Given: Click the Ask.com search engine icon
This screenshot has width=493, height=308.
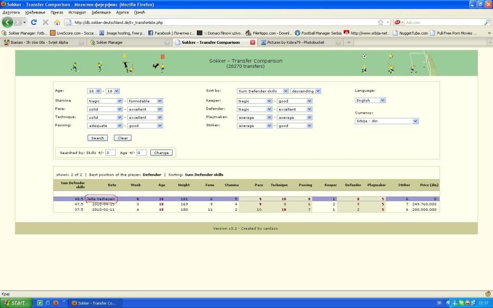Looking at the screenshot, I should (397, 22).
